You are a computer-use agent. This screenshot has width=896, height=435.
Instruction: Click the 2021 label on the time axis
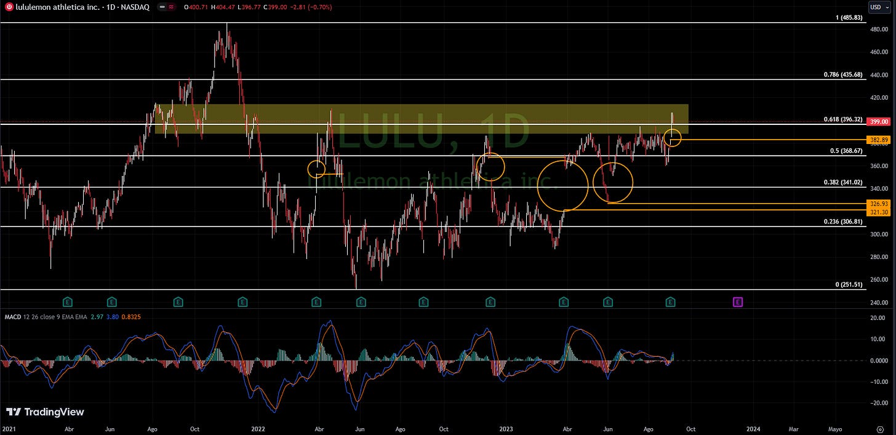coord(9,428)
